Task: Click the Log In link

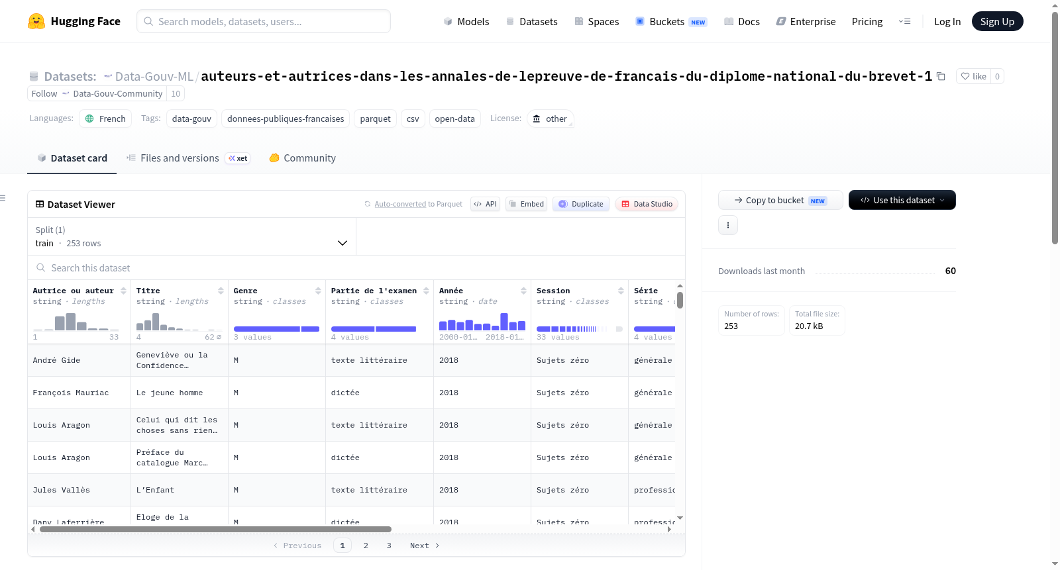Action: [x=947, y=21]
